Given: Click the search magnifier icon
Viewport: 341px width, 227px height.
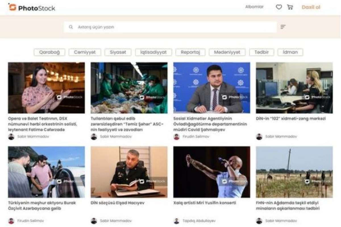Looking at the screenshot, I should [71, 27].
